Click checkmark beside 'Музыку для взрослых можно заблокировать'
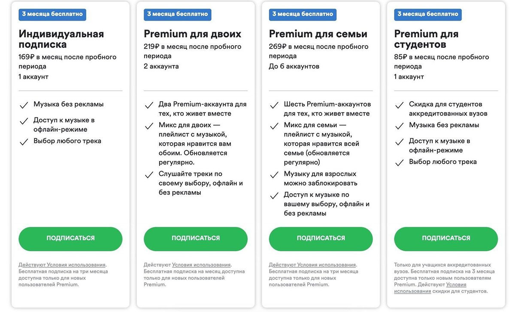 coord(274,175)
